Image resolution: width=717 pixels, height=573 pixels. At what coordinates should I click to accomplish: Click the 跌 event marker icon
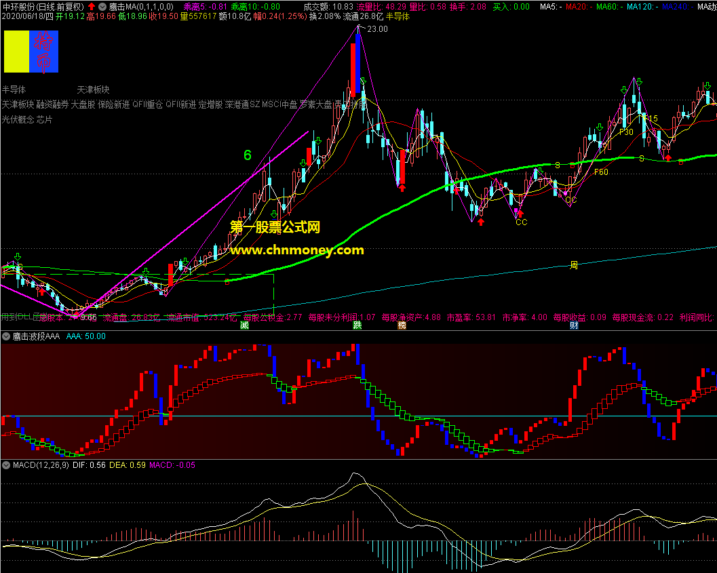(357, 325)
